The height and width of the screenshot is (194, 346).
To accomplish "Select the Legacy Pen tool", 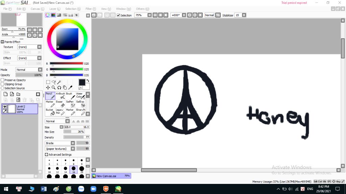I will (60, 112).
